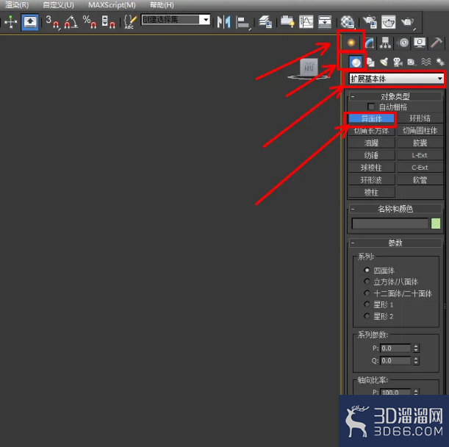The image size is (449, 447).
Task: Select the Helpers category icon
Action: tap(412, 62)
